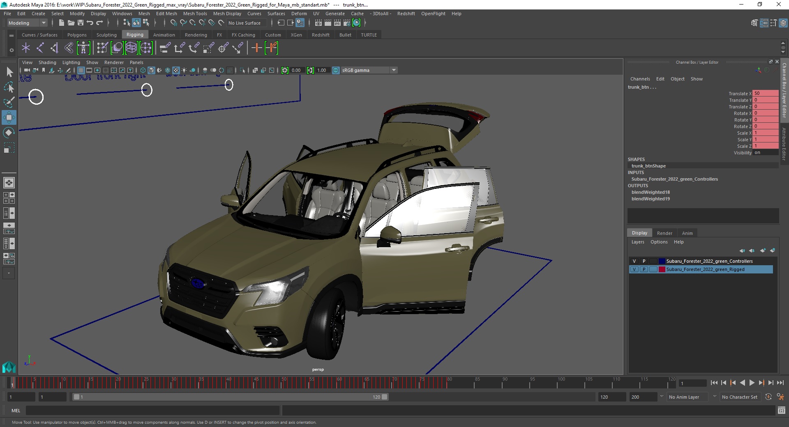This screenshot has height=427, width=789.
Task: Switch to the Polygons shelf tab
Action: pyautogui.click(x=77, y=35)
